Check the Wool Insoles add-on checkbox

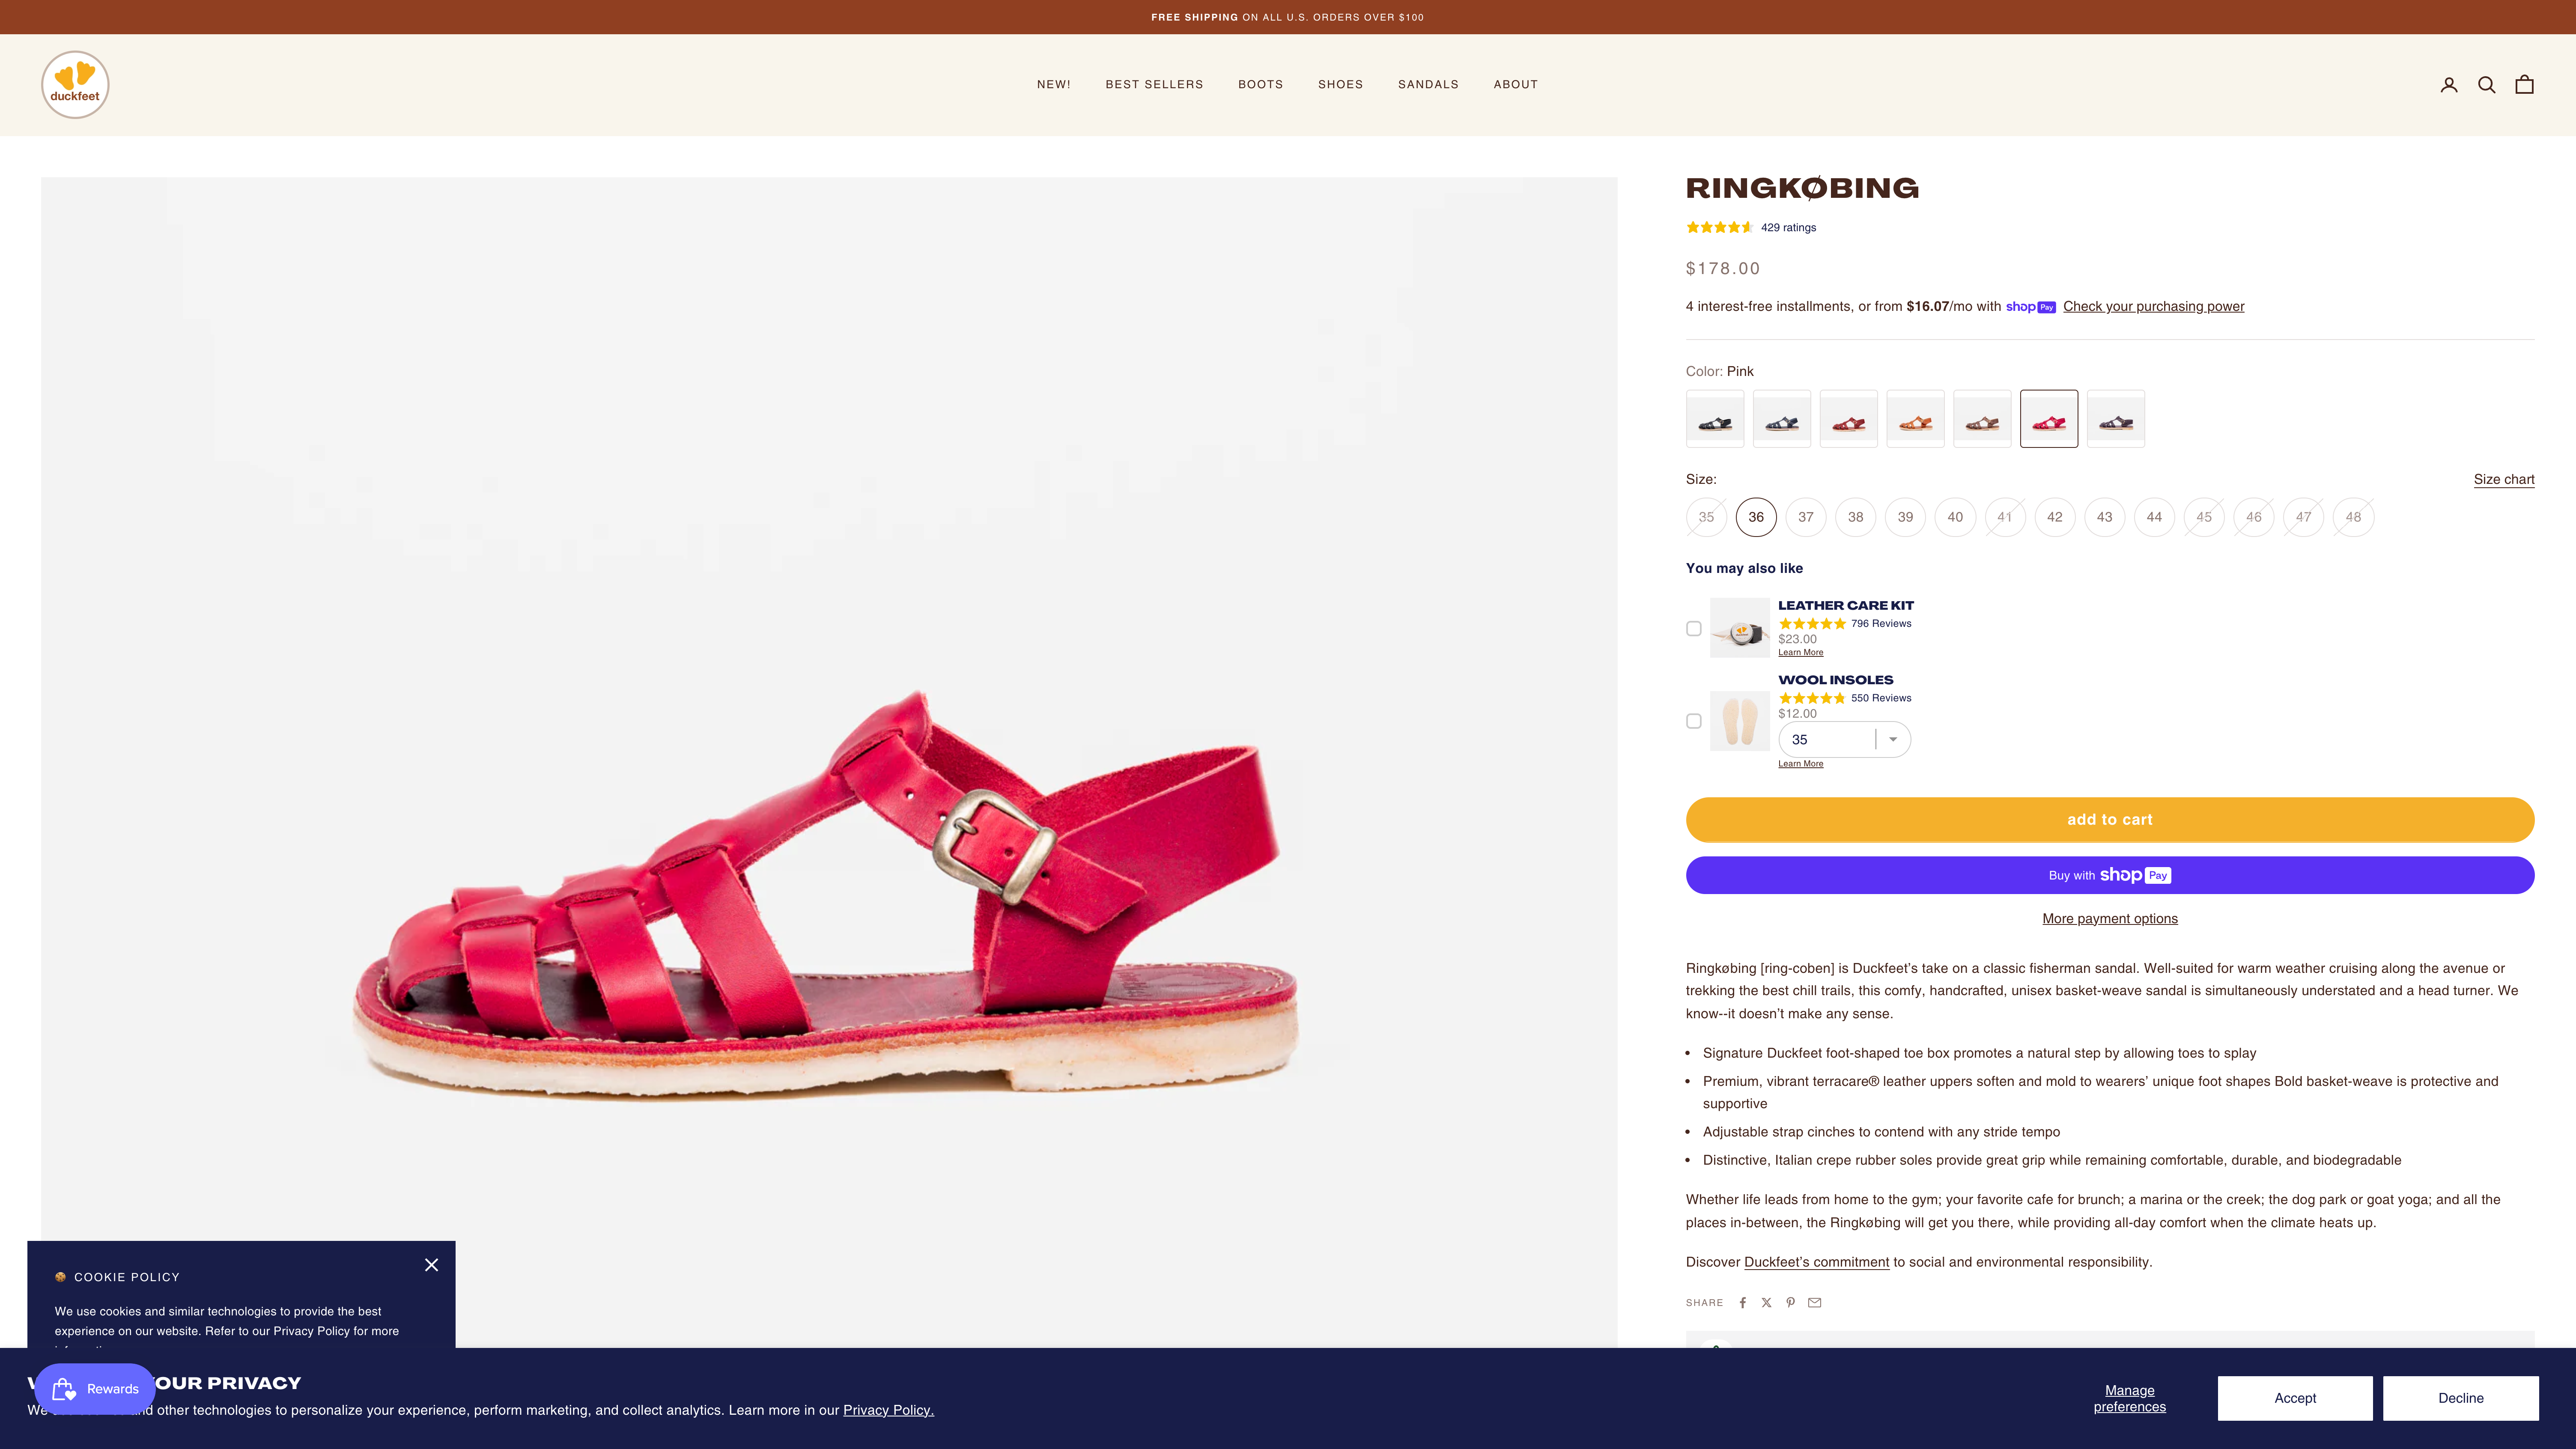[x=1694, y=721]
